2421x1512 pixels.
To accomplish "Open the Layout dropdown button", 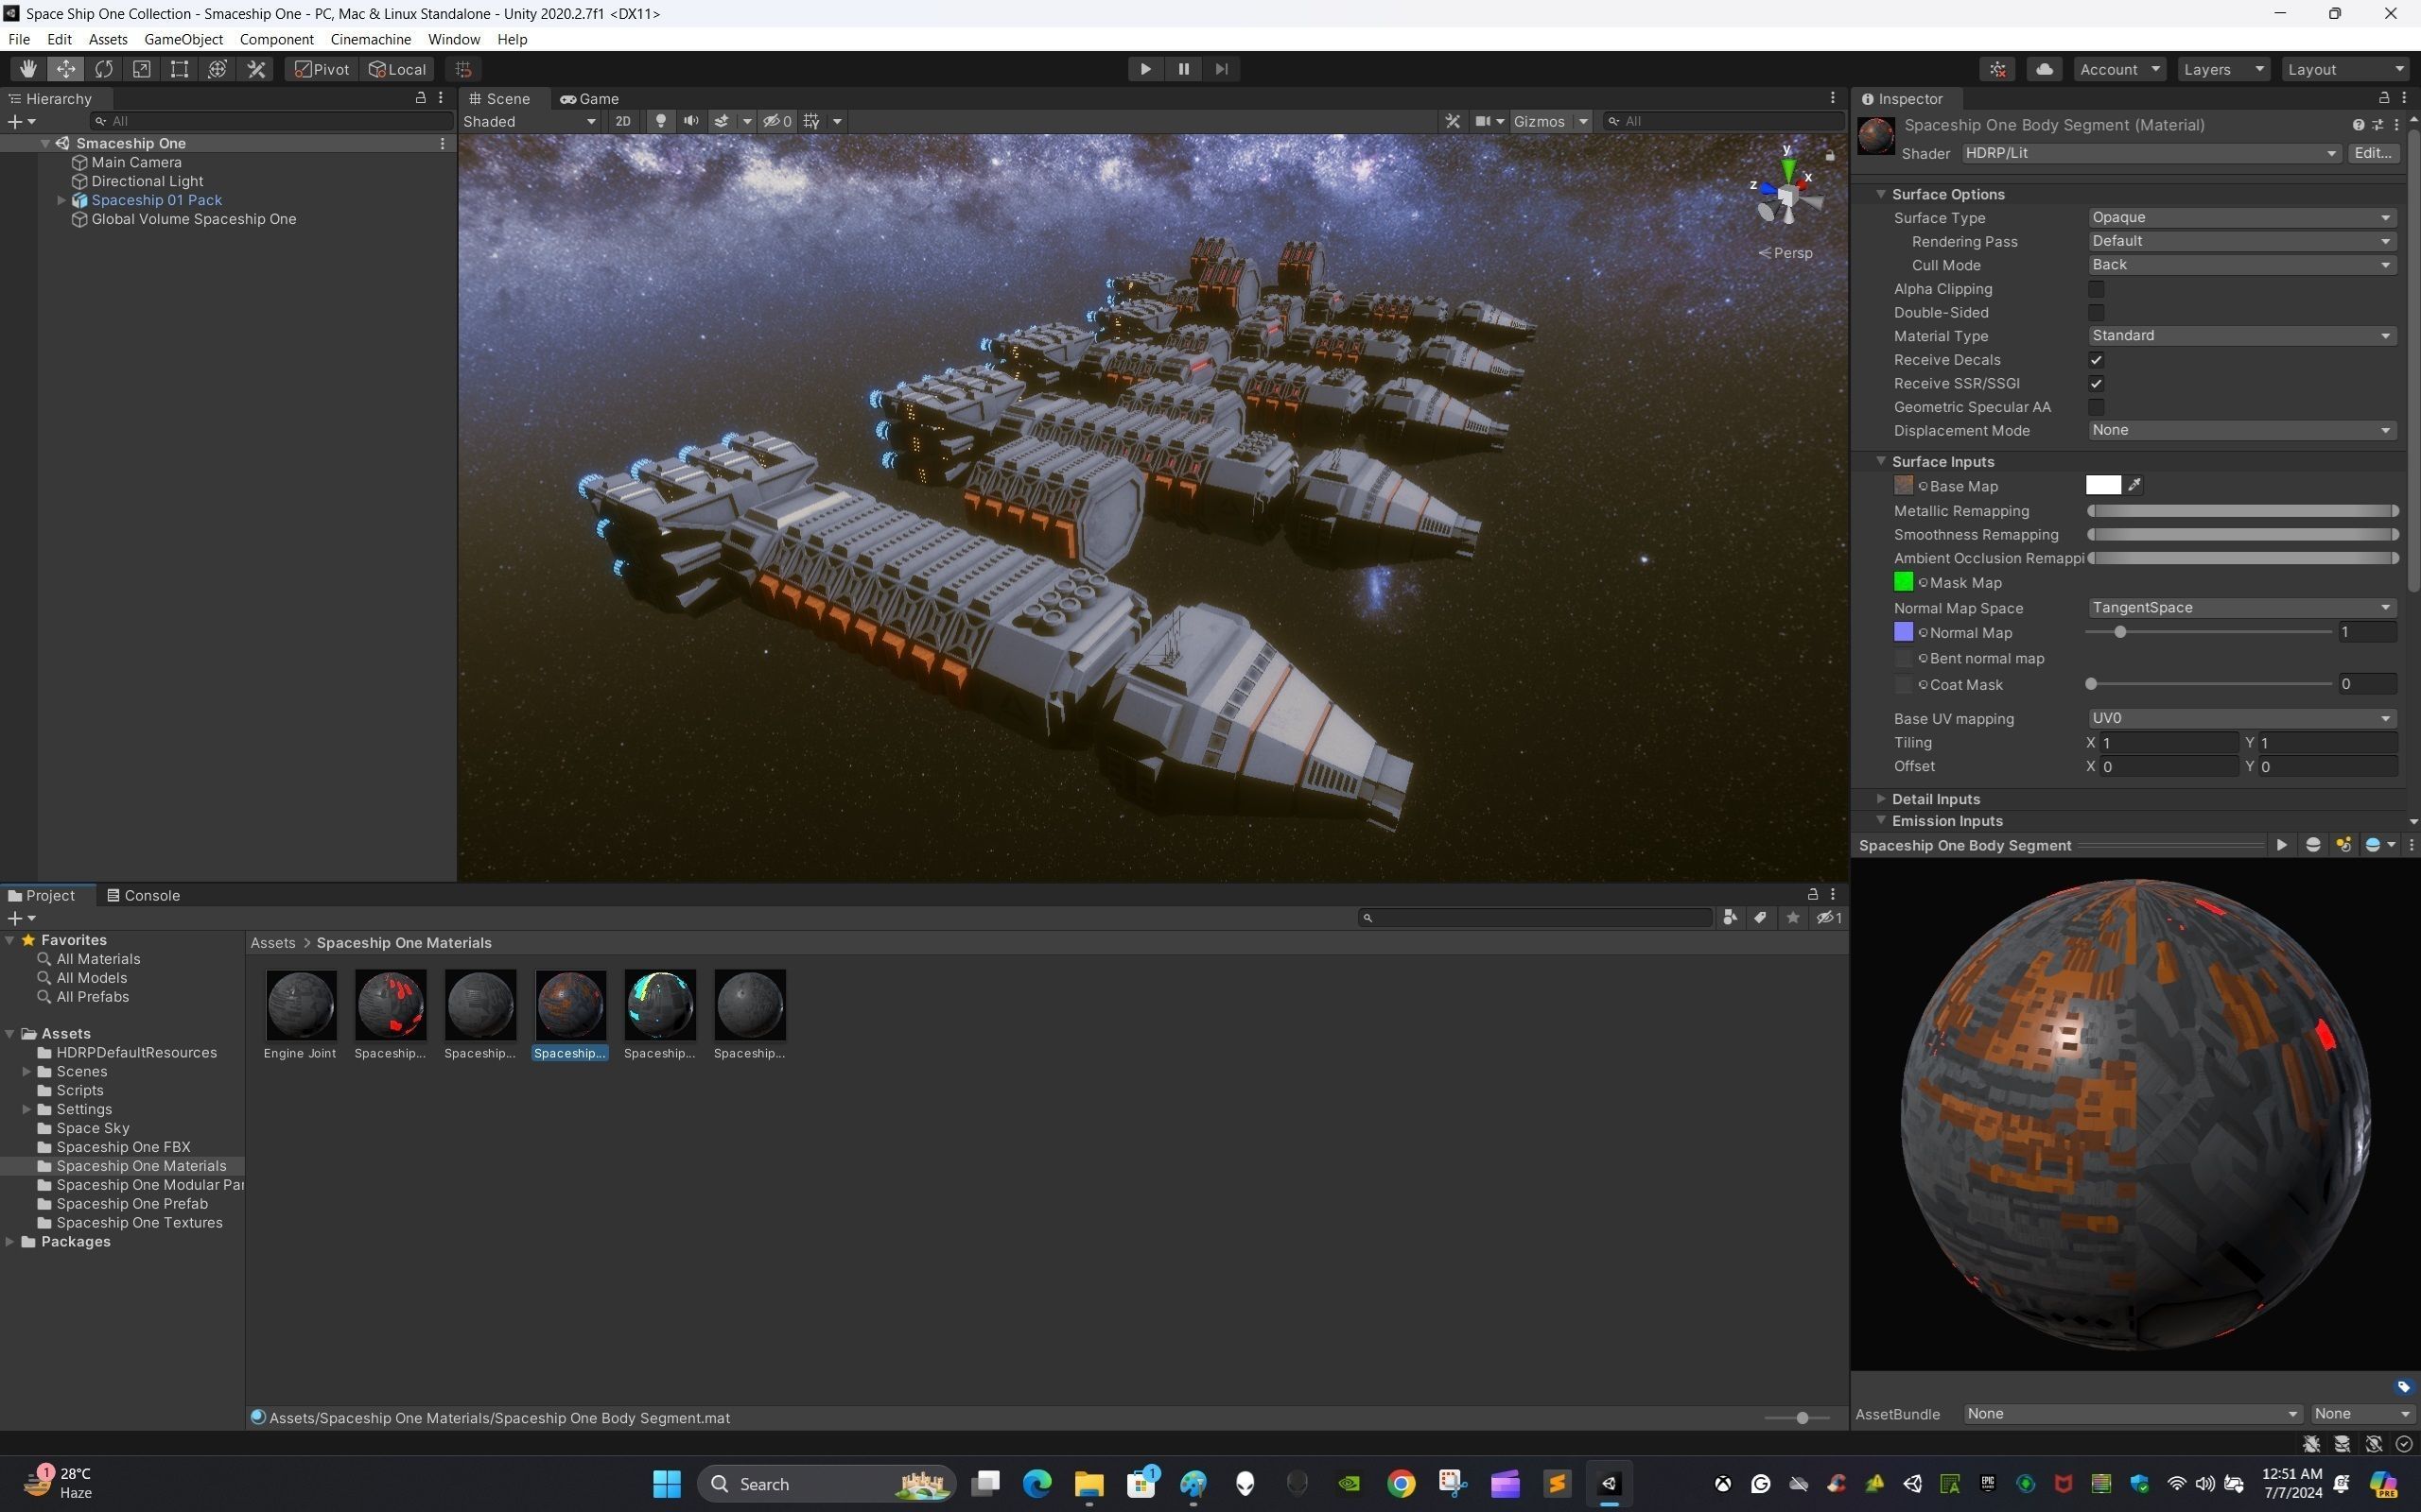I will (2346, 69).
